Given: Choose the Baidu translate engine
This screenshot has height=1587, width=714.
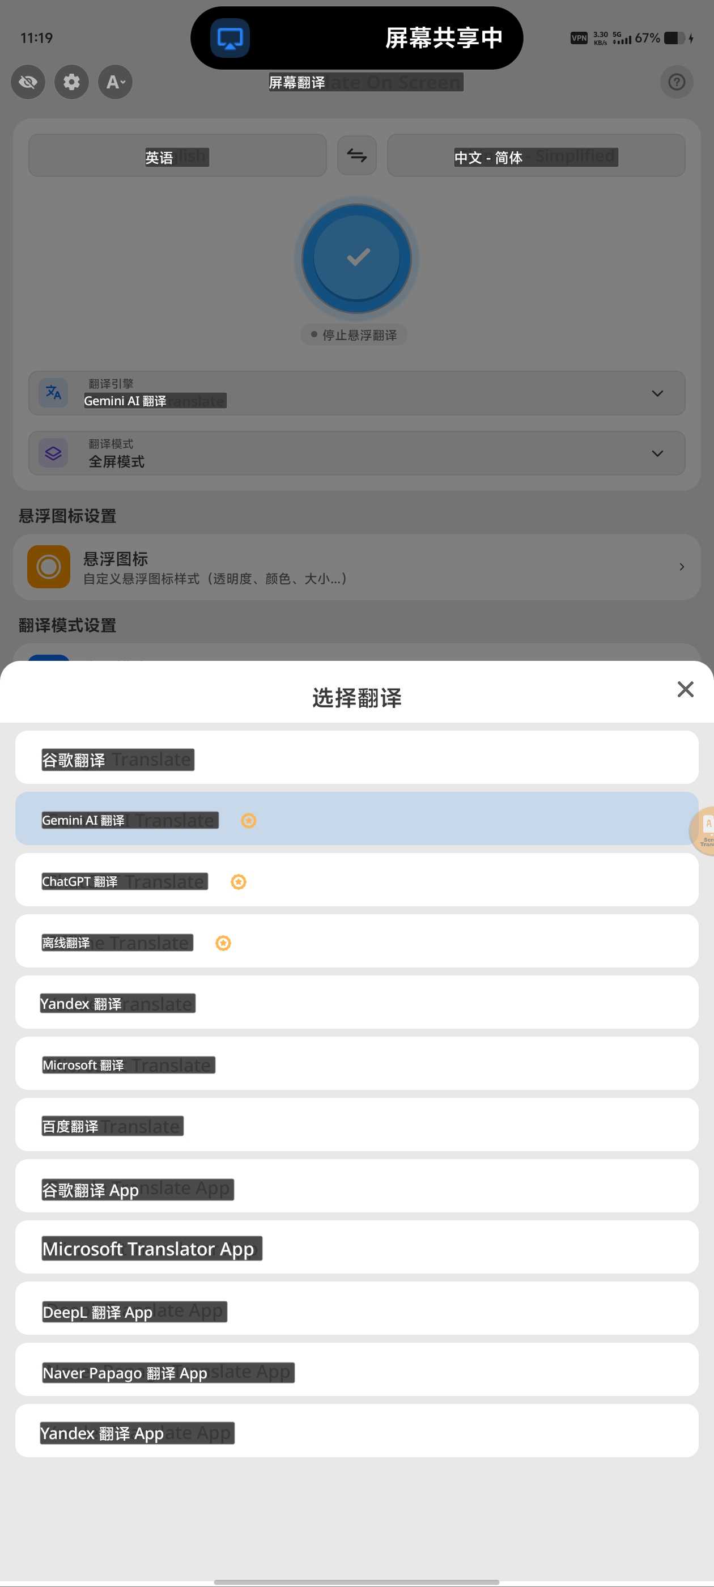Looking at the screenshot, I should pos(356,1125).
